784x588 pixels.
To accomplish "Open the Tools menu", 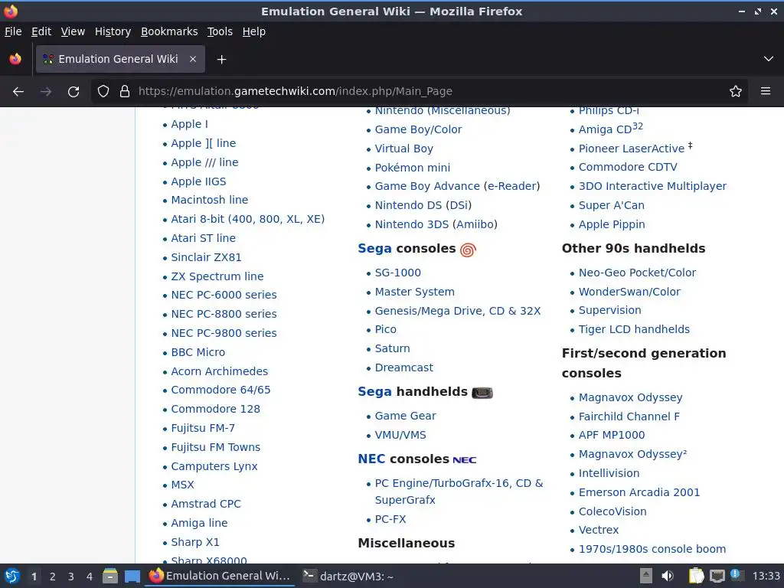I will [x=220, y=31].
